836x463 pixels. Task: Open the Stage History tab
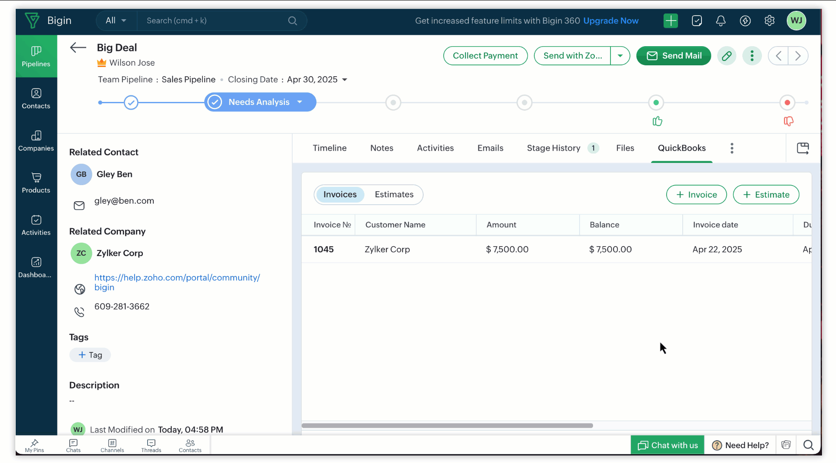(563, 148)
